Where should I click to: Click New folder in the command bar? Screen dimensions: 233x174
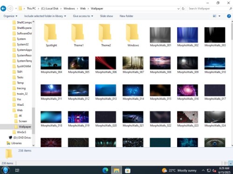[x=126, y=16]
